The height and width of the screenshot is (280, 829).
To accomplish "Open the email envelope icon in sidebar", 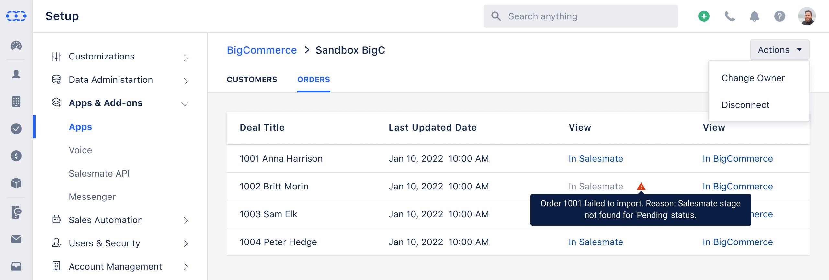I will (16, 239).
